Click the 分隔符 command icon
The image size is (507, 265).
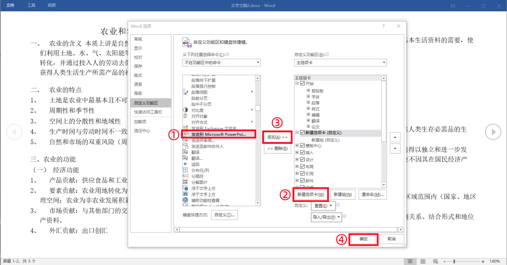(185, 176)
